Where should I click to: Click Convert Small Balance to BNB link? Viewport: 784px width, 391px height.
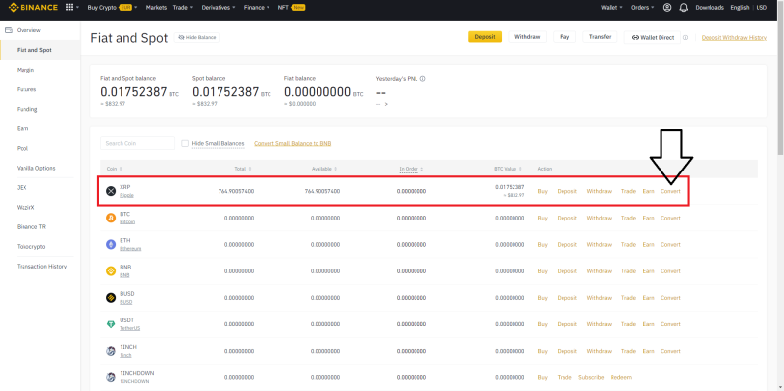292,143
